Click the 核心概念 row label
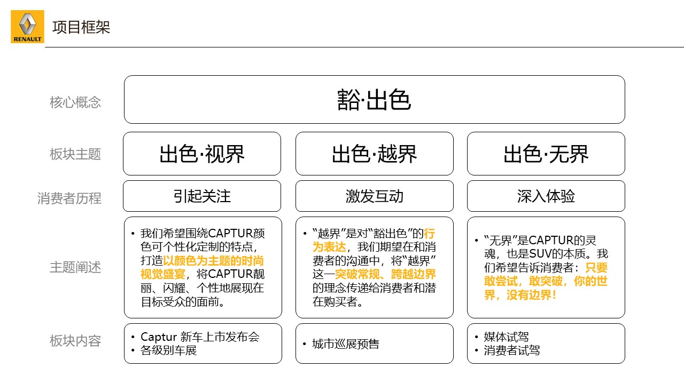684x384 pixels. click(75, 102)
